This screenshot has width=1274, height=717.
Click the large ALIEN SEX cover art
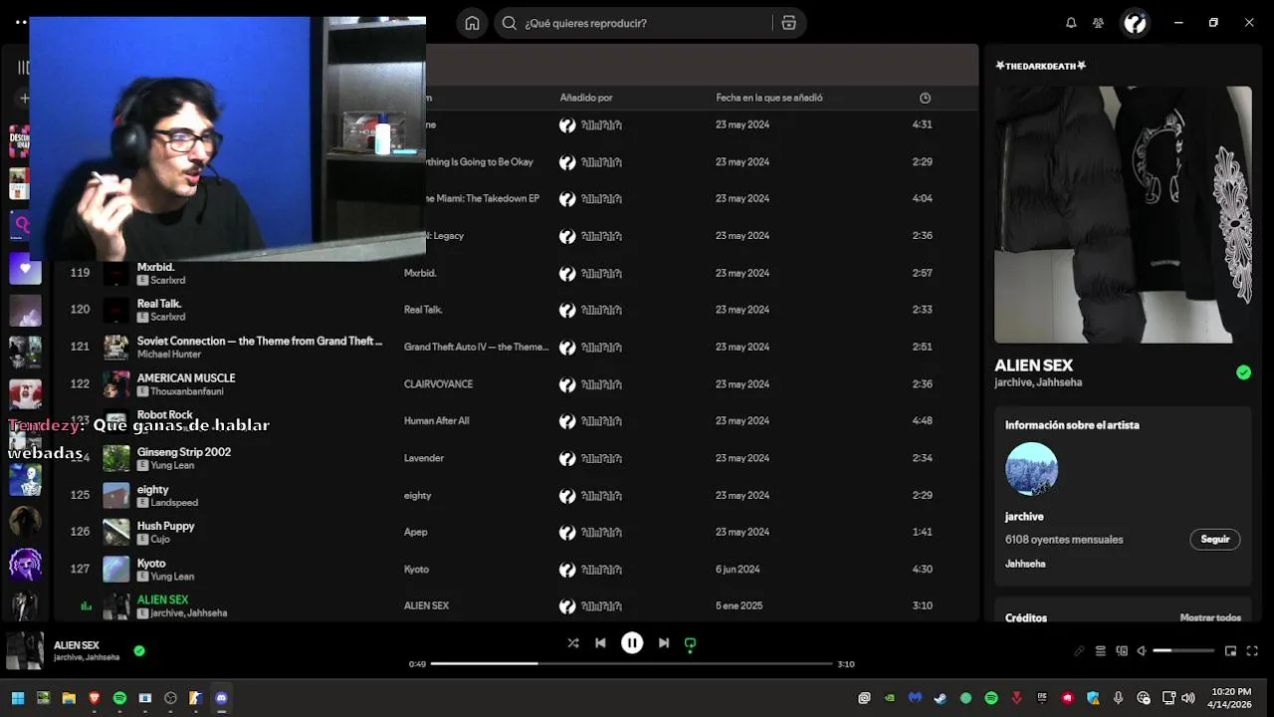click(x=1123, y=214)
